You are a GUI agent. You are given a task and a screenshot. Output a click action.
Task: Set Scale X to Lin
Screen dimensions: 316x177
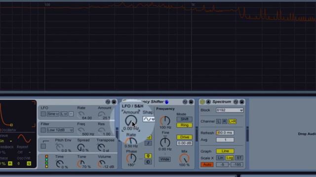(220, 158)
